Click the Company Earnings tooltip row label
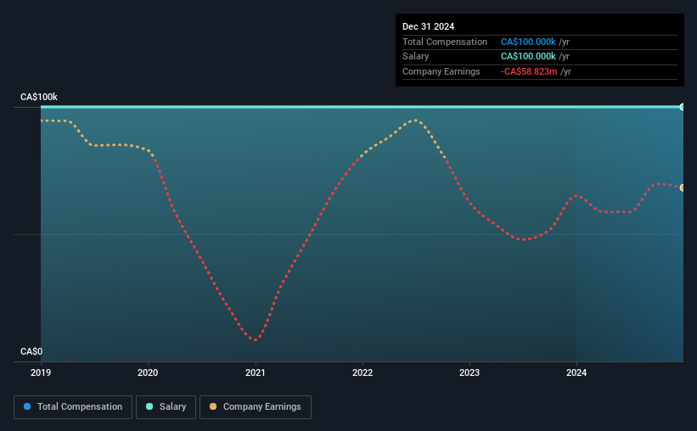Viewport: 697px width, 431px height. (x=441, y=71)
